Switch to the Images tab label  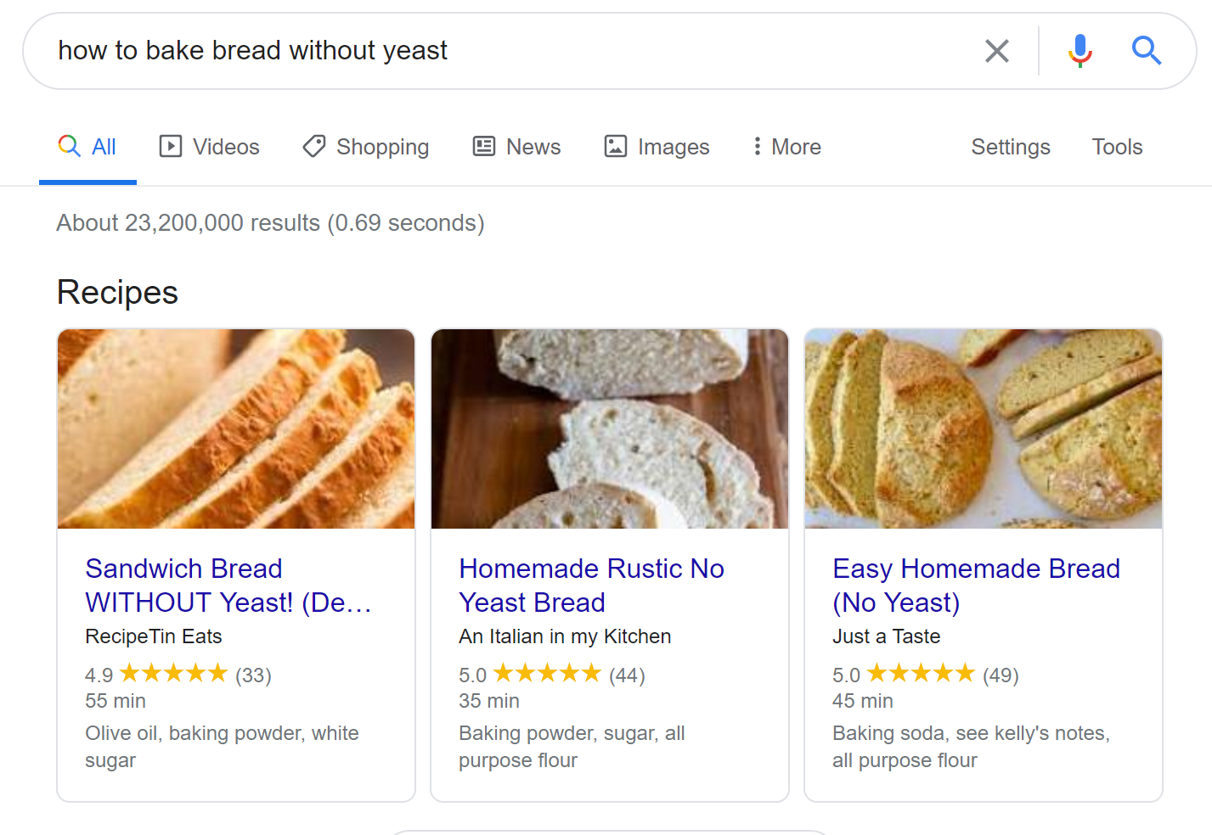[x=673, y=147]
